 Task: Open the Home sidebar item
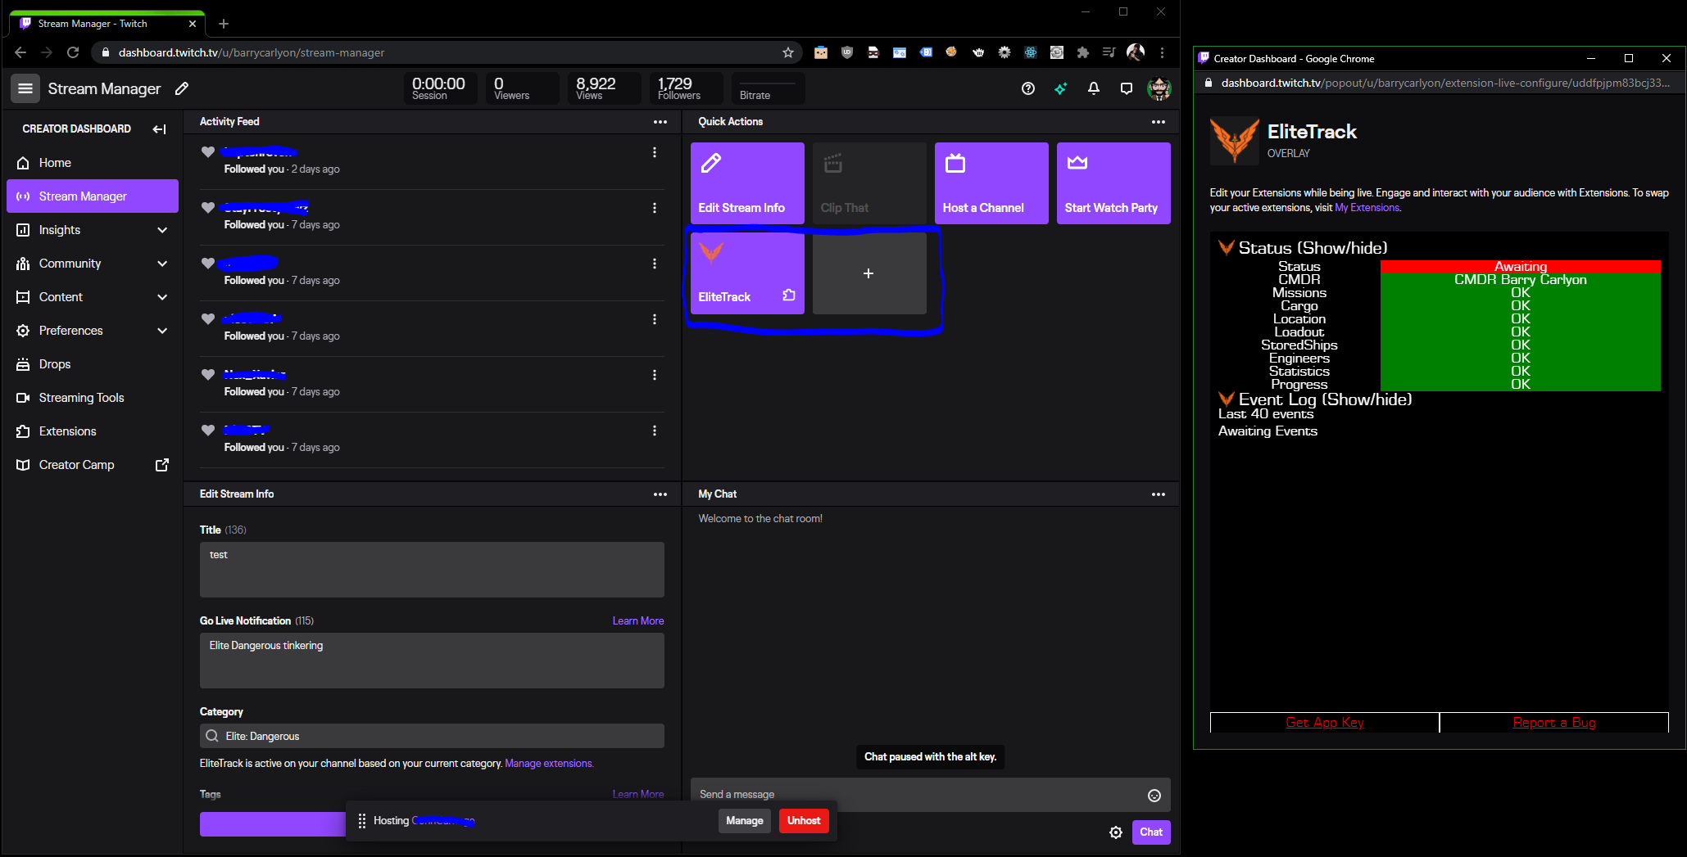click(93, 163)
